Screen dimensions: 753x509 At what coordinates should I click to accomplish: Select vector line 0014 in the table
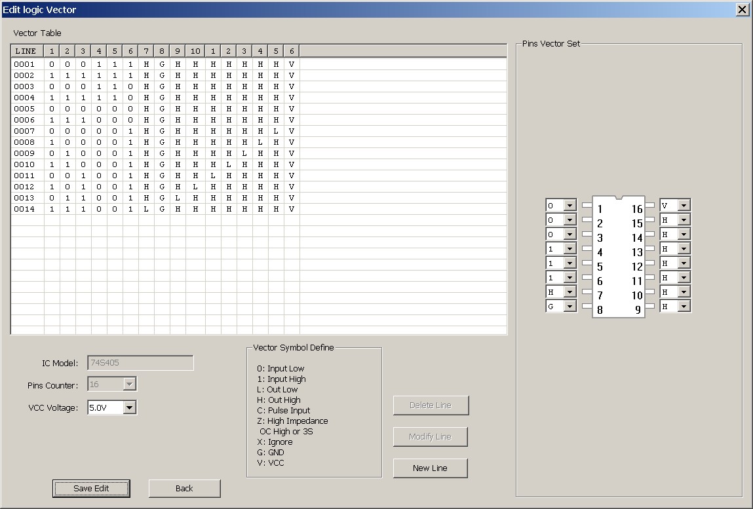(x=24, y=208)
